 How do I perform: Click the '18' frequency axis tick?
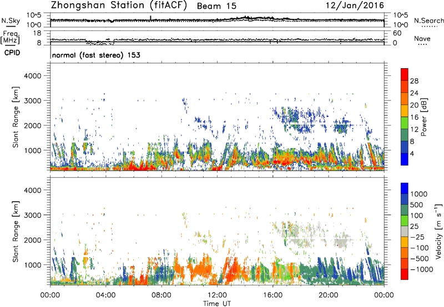point(37,33)
